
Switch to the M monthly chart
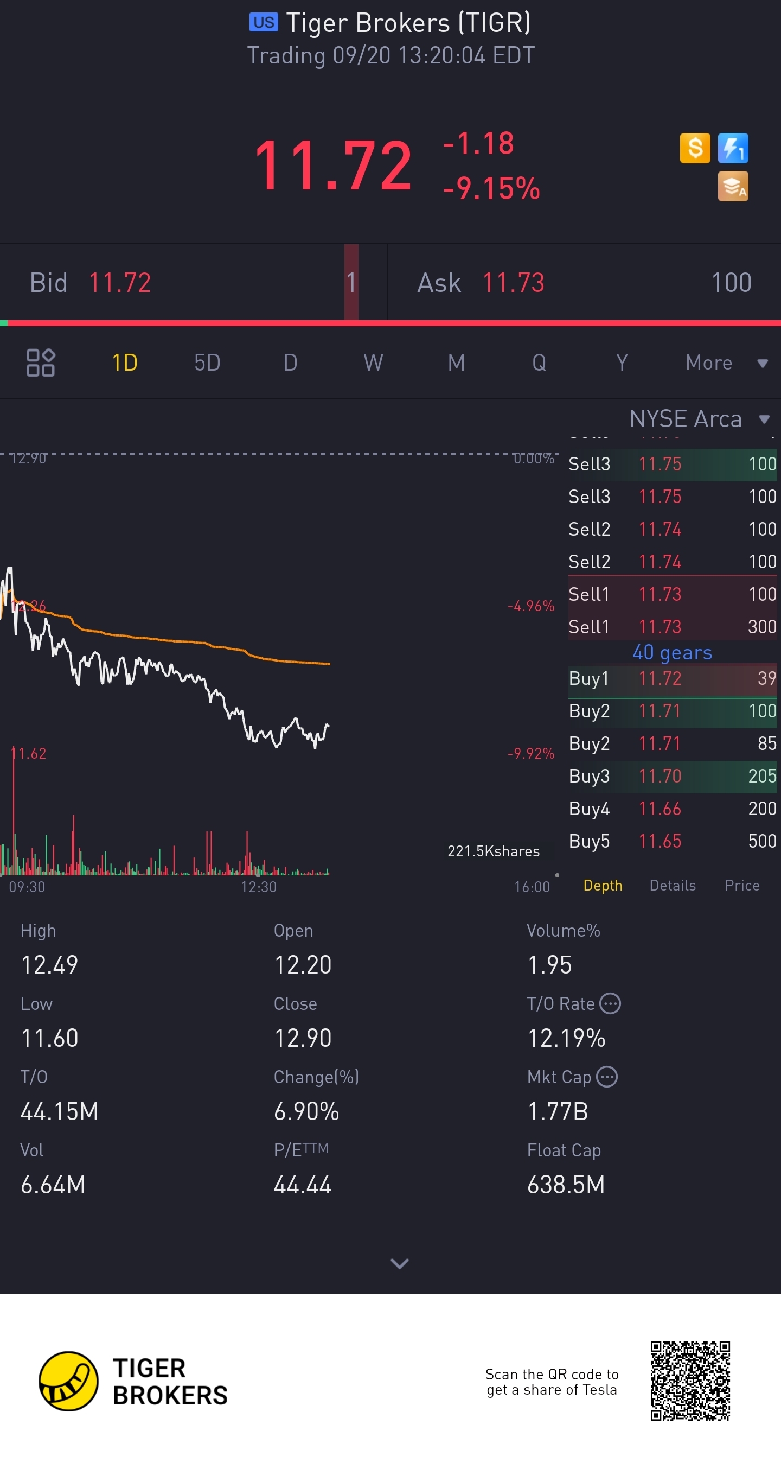pos(456,363)
